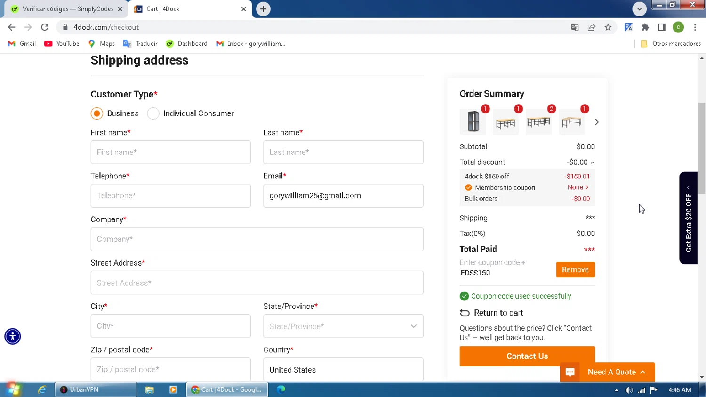Click the Remove coupon button
The height and width of the screenshot is (397, 706).
[575, 270]
